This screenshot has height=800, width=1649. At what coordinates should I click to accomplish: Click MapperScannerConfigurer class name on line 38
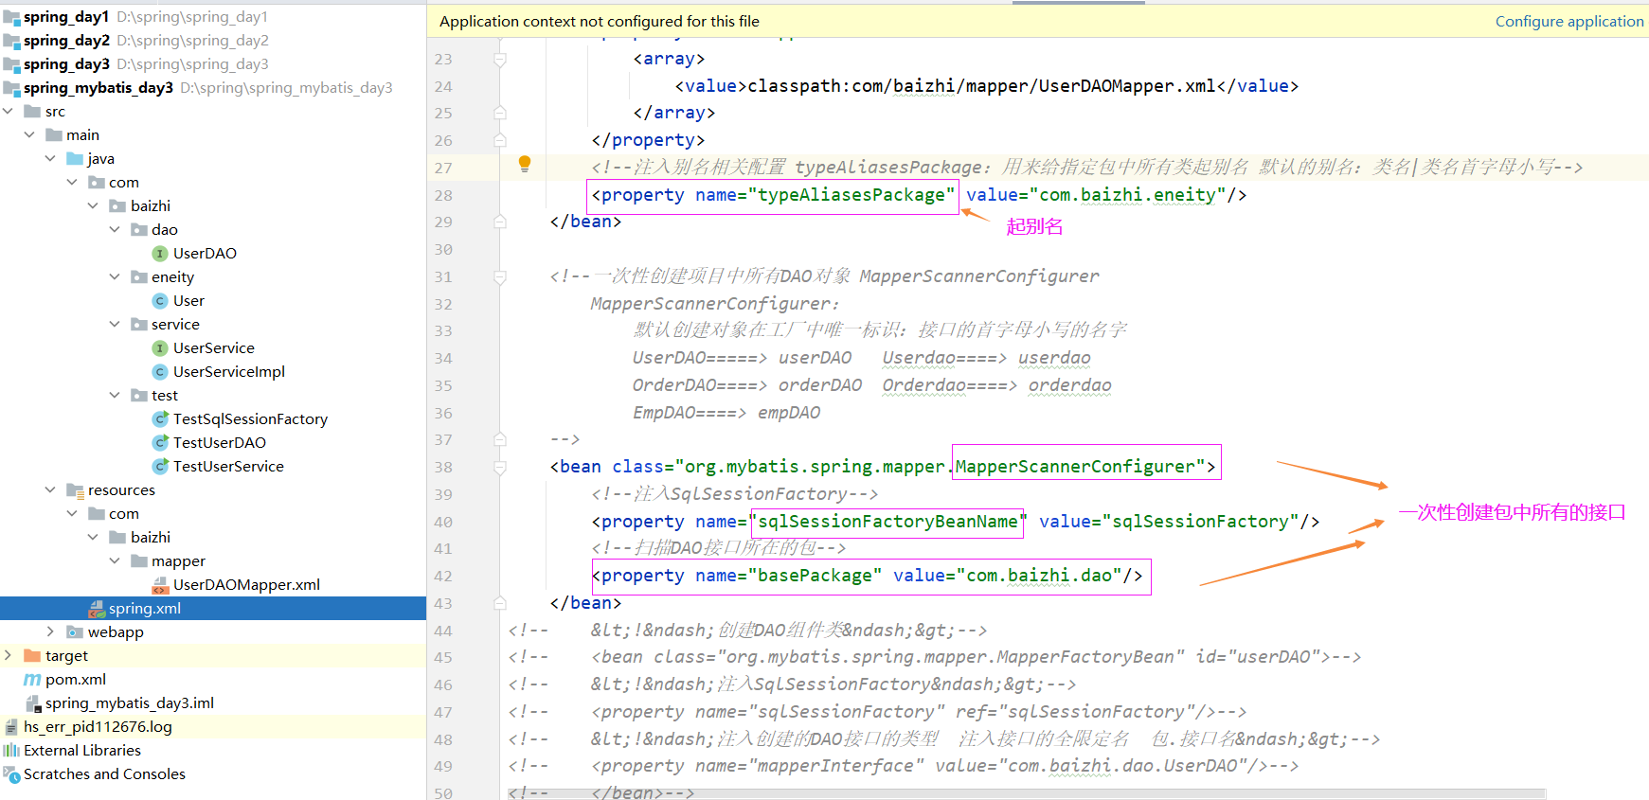(1075, 467)
